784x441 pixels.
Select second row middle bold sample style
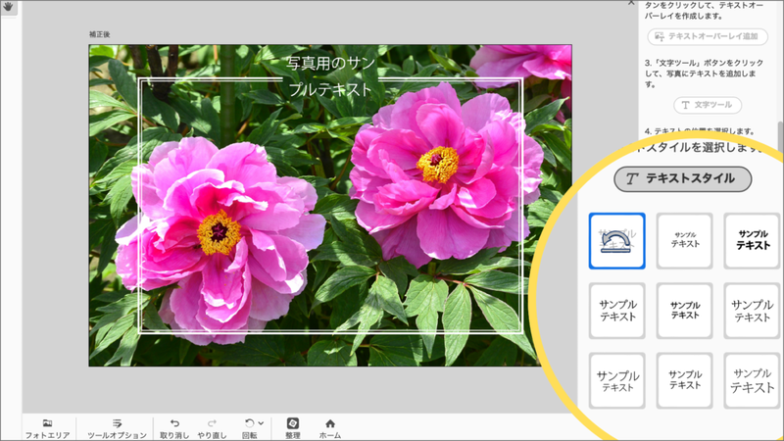(684, 311)
